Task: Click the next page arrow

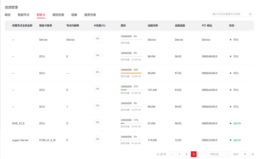Action: (x=201, y=154)
